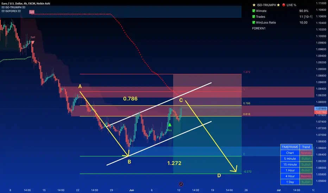328x193 pixels.
Task: Click the 15 minute row label
Action: tap(290, 165)
